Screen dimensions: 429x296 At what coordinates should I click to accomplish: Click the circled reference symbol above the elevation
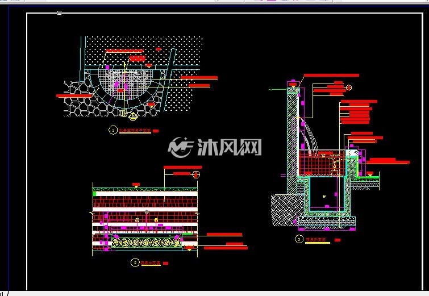click(x=196, y=174)
